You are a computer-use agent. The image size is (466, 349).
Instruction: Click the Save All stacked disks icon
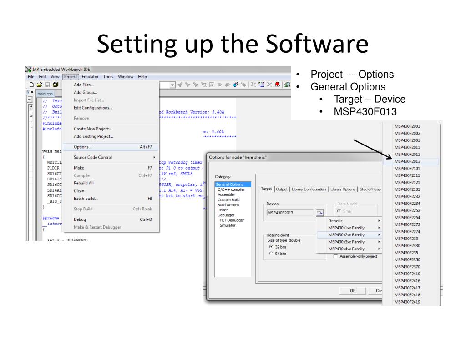pos(55,85)
